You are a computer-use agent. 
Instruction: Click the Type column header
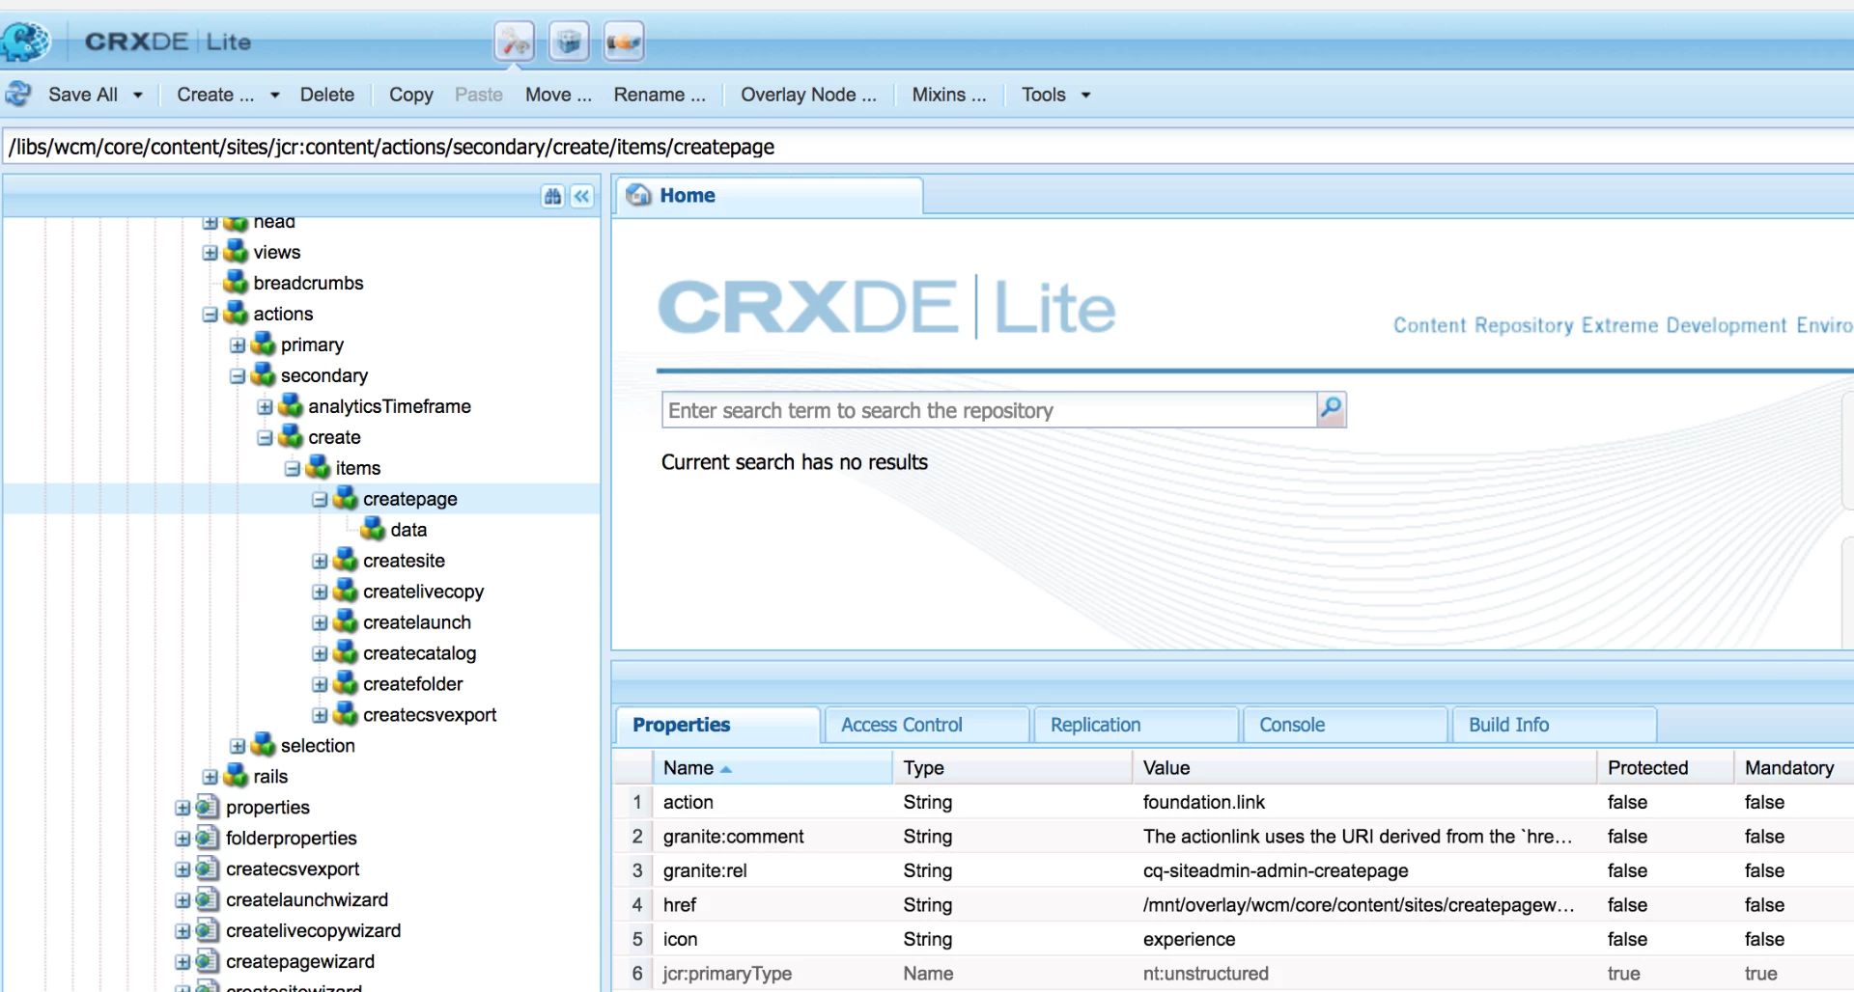tap(1012, 768)
